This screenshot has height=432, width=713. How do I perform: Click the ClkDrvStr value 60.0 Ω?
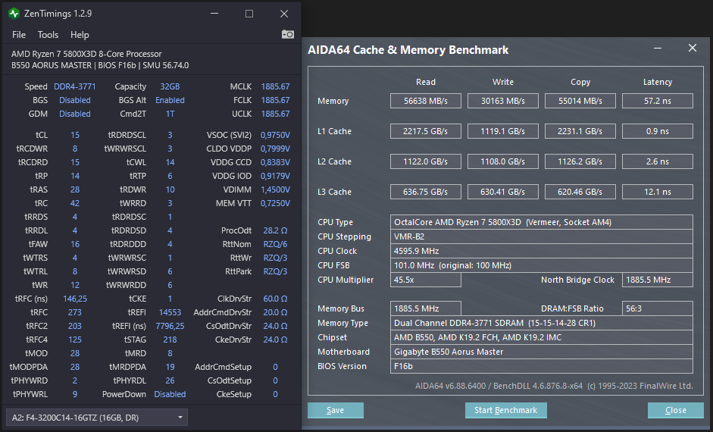click(x=275, y=299)
